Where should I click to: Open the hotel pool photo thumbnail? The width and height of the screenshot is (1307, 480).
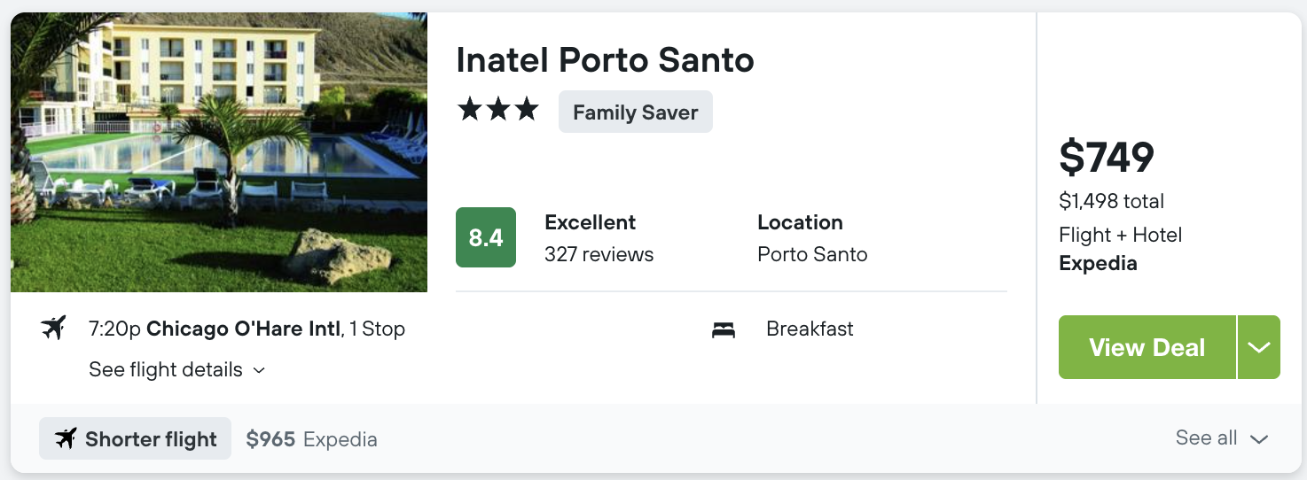pos(219,152)
